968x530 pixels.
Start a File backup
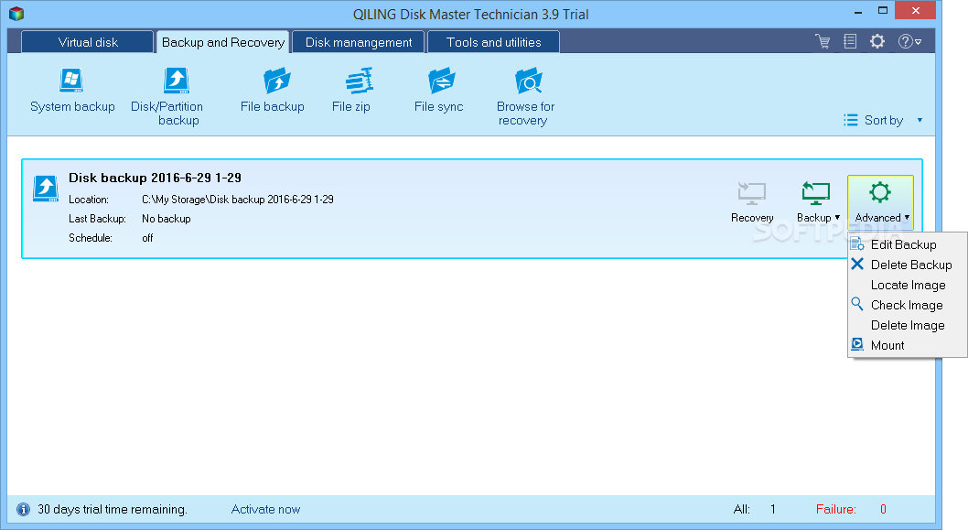tap(273, 91)
